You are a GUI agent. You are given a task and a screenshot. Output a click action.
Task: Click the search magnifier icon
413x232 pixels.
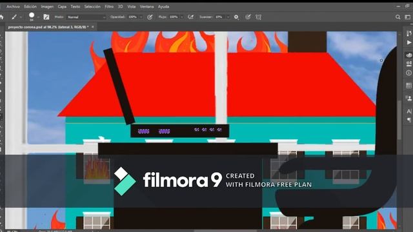[398, 17]
